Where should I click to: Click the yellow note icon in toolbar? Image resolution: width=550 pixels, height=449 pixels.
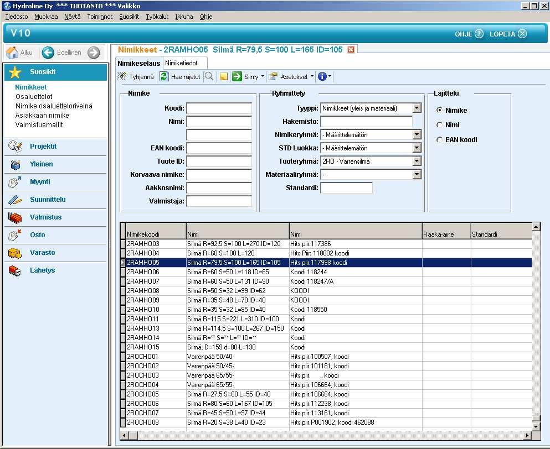(223, 76)
